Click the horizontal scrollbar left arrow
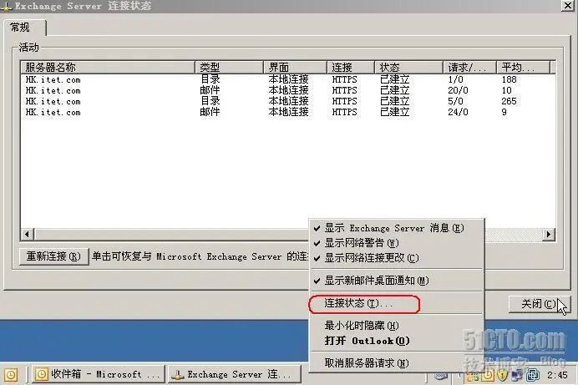This screenshot has height=385, width=578. point(28,235)
